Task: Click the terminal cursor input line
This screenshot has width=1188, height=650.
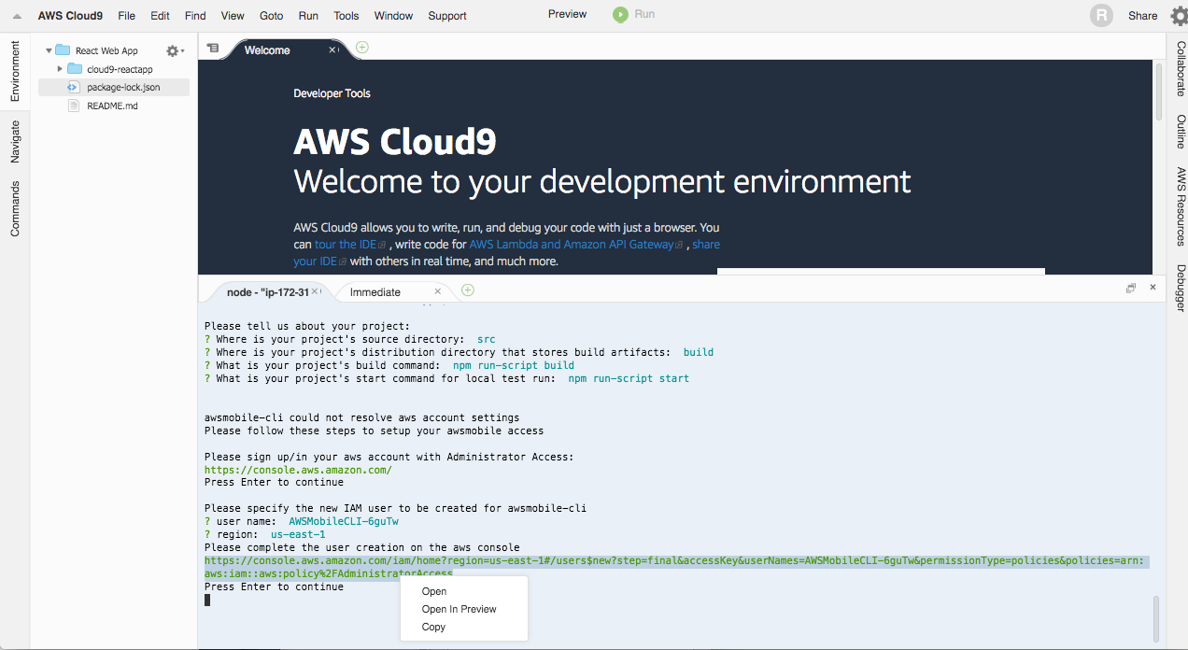Action: 207,600
